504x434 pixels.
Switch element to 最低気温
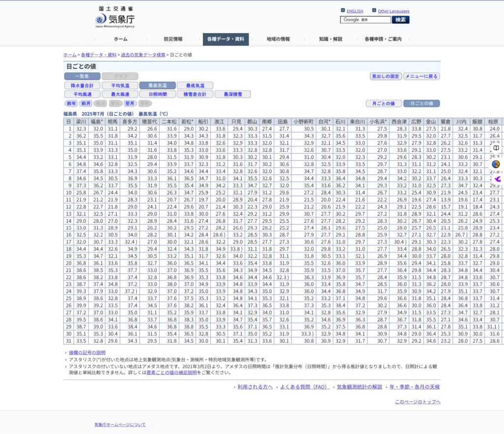click(195, 85)
